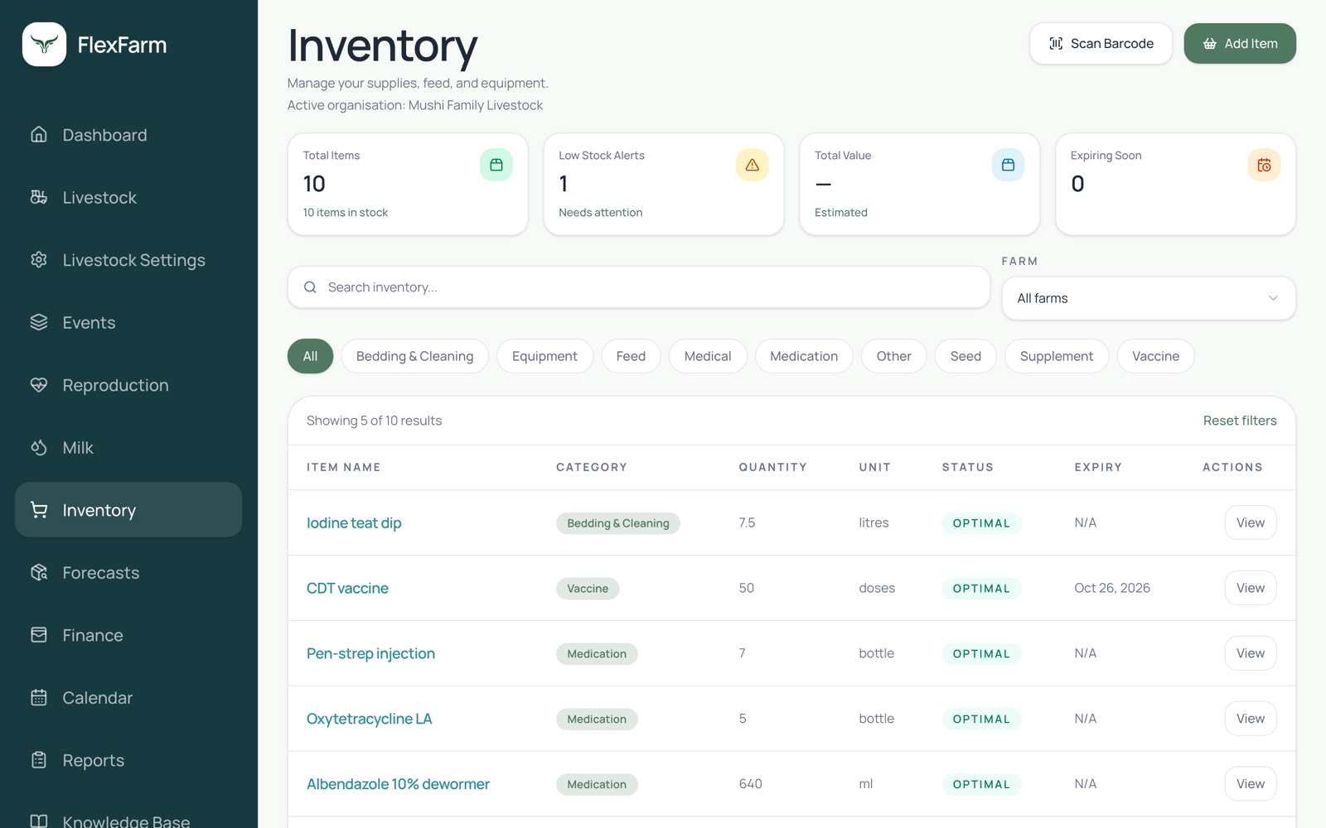Open Forecasts in the sidebar
Screen dimensions: 1326x828
128,572
